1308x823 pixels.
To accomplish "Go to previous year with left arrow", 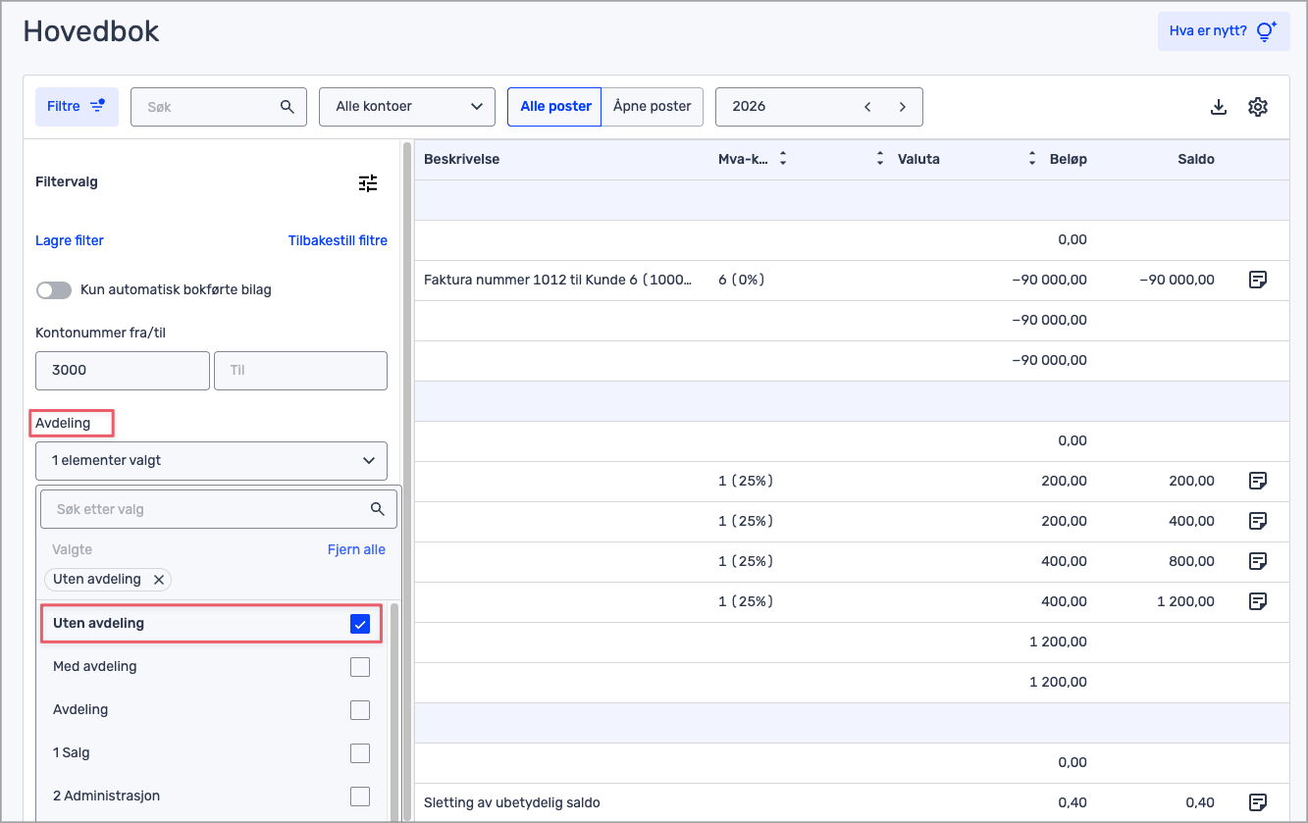I will click(x=867, y=107).
